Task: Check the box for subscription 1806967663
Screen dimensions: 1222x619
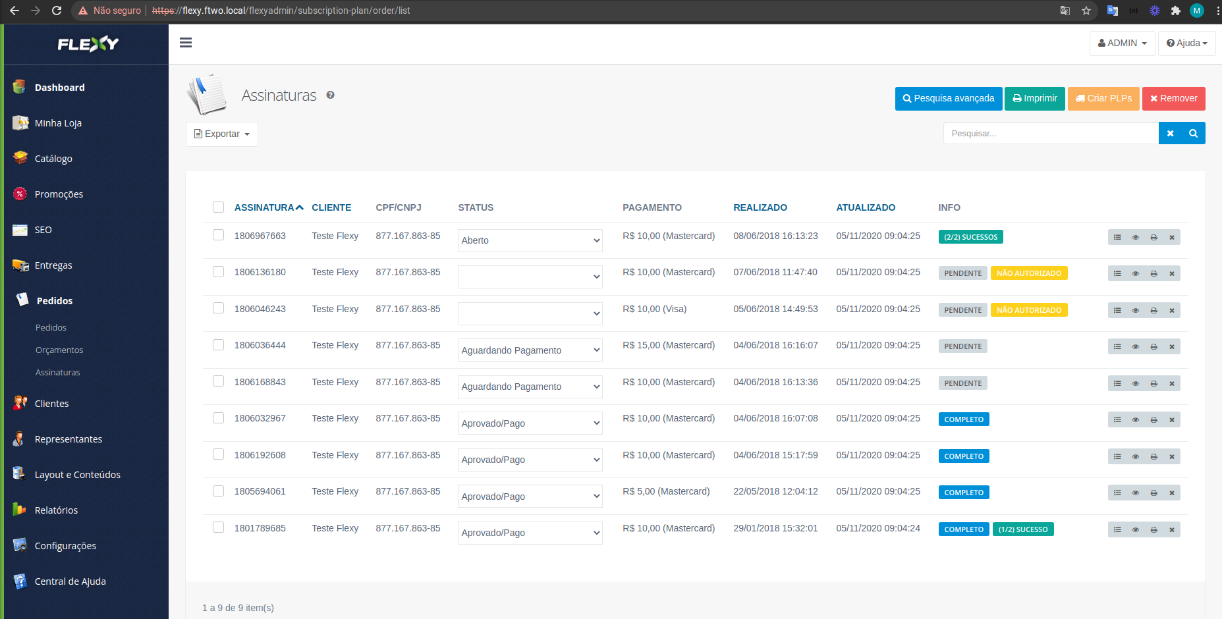Action: tap(219, 235)
